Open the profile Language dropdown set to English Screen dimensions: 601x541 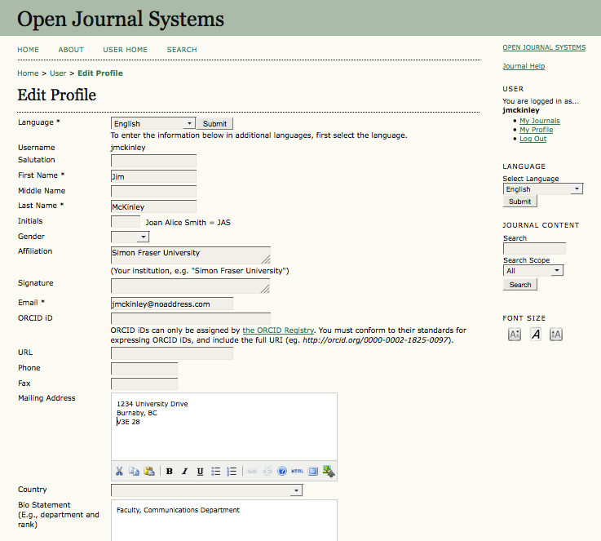coord(153,123)
